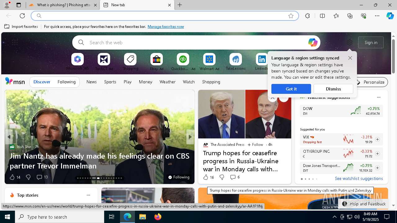Open Manage favorites now link
The width and height of the screenshot is (397, 223).
coord(166,27)
